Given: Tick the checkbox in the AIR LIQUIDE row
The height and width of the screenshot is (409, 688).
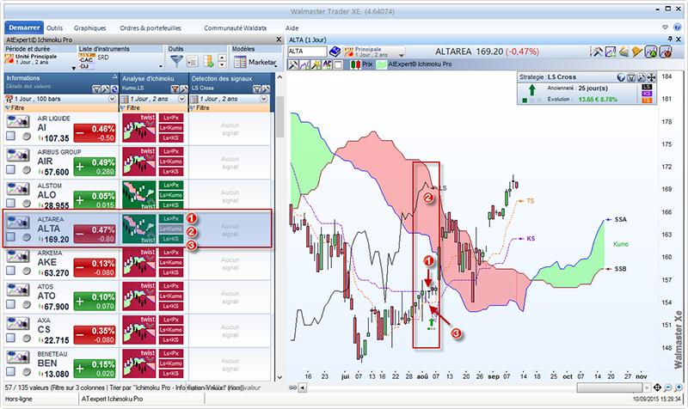Looking at the screenshot, I should coord(10,136).
